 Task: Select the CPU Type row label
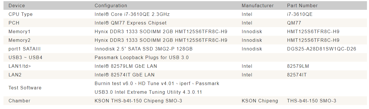(x=20, y=14)
